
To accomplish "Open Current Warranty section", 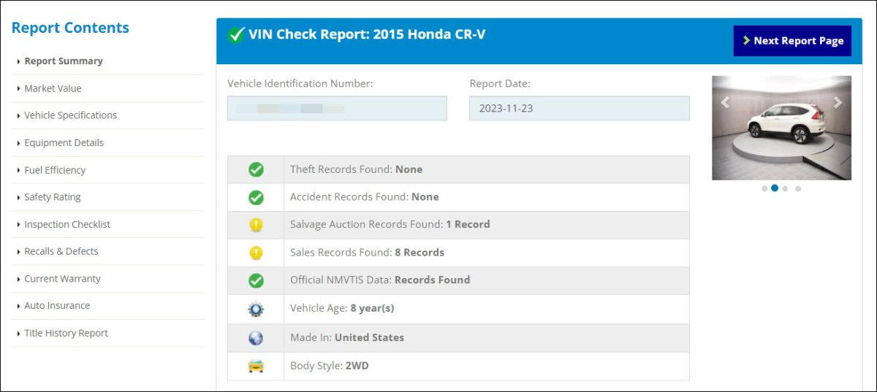I will (x=62, y=279).
